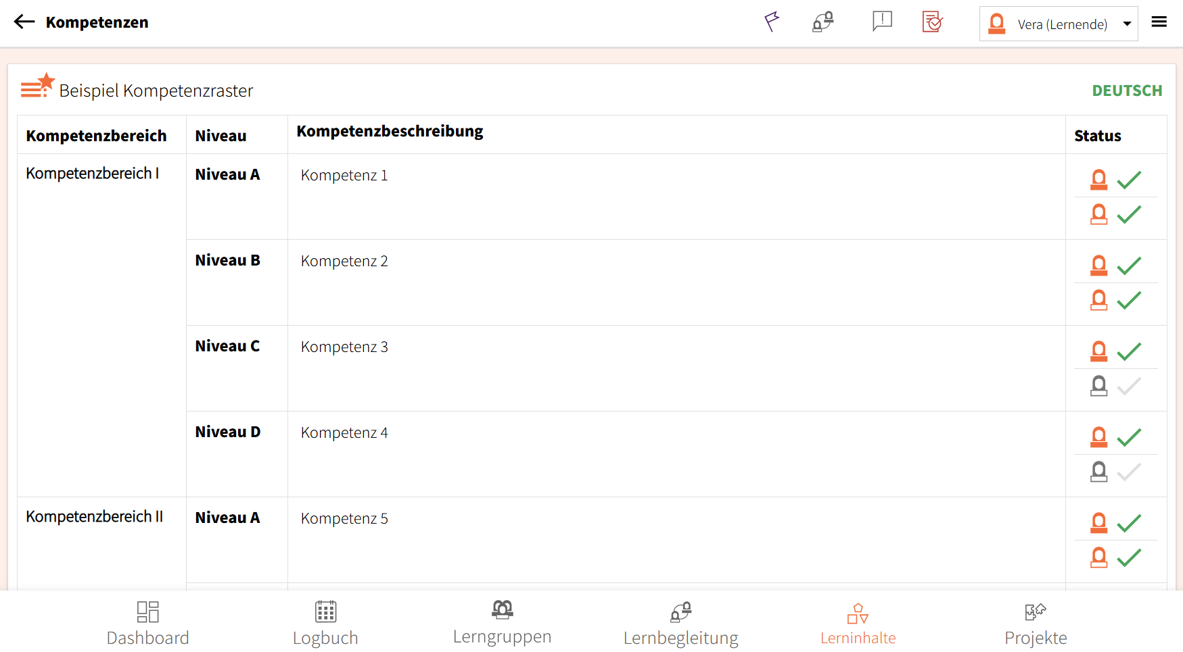This screenshot has height=652, width=1183.
Task: Select the Kompetenz 4 description
Action: coord(344,433)
